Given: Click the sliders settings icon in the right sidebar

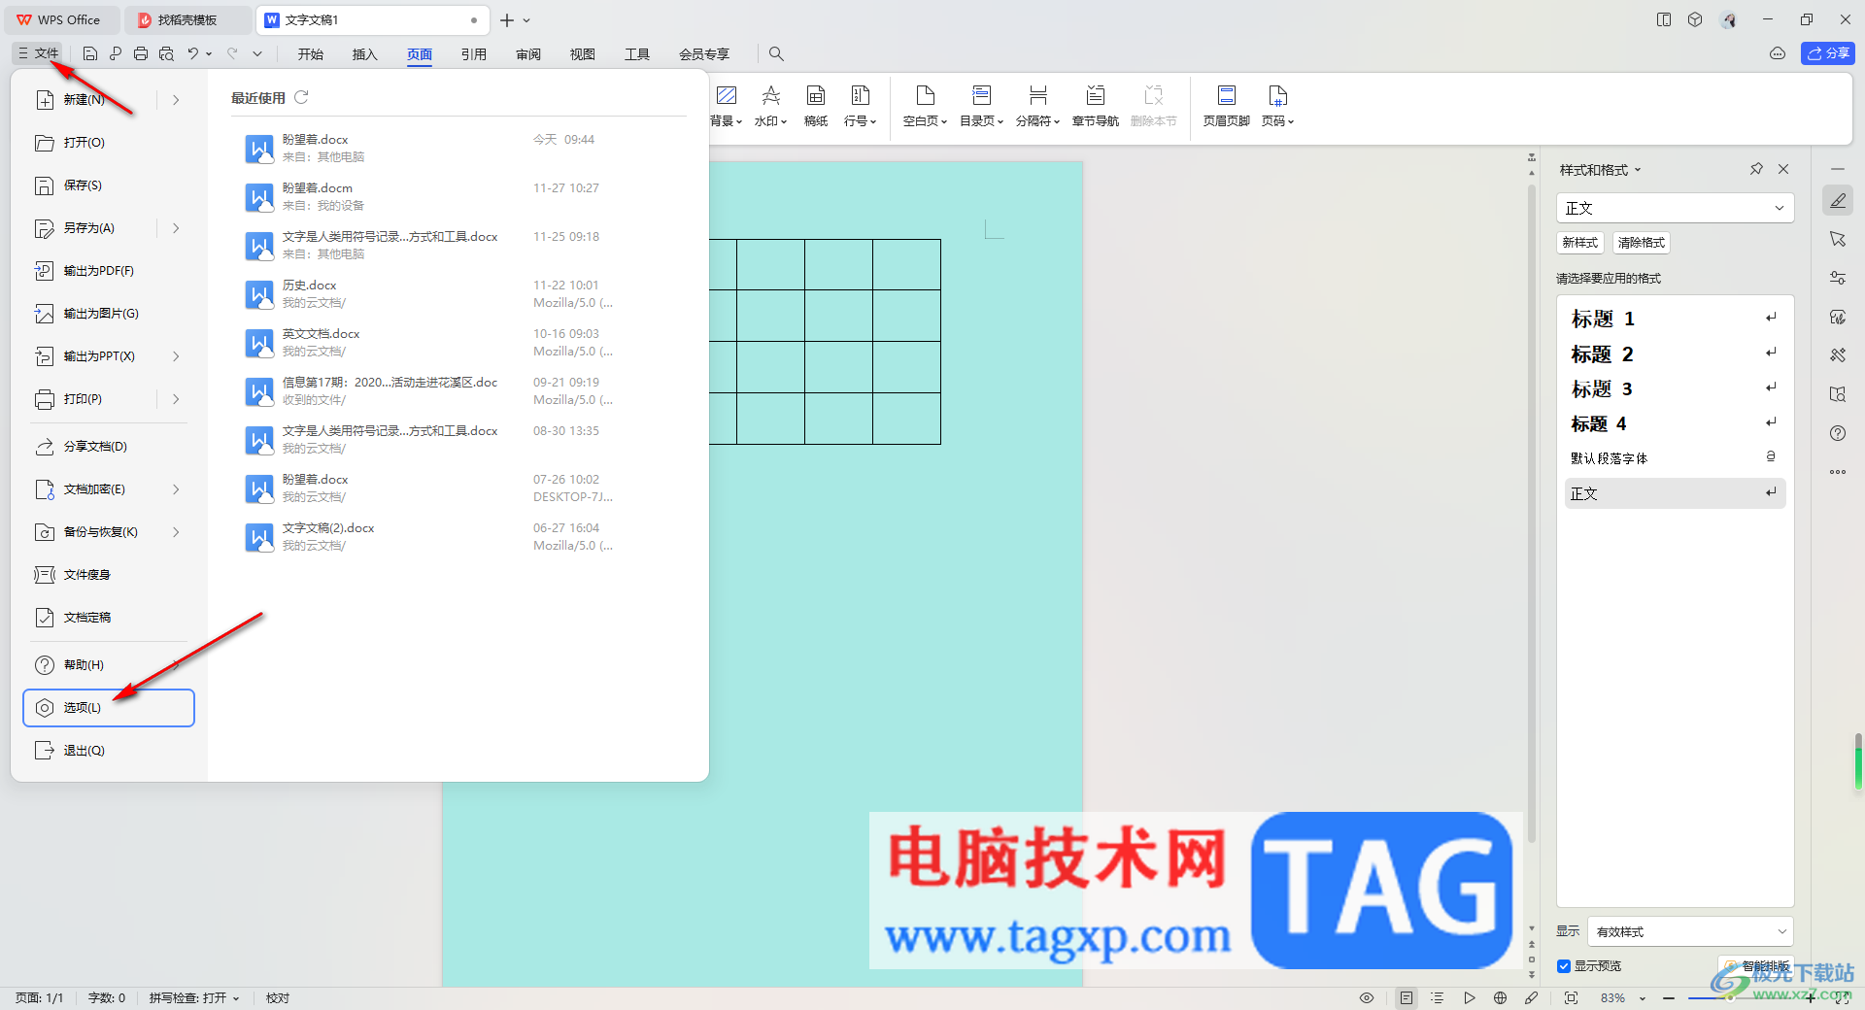Looking at the screenshot, I should tap(1838, 278).
